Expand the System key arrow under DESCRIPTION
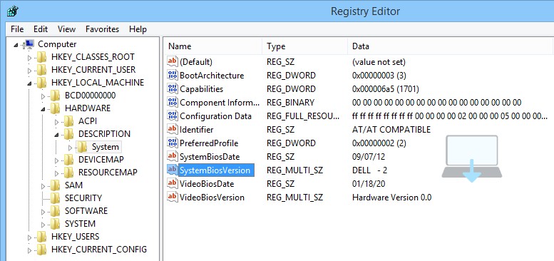The height and width of the screenshot is (261, 554). 70,147
